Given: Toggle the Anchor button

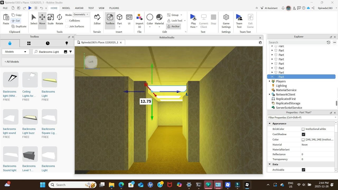Looking at the screenshot, I should (173, 26).
